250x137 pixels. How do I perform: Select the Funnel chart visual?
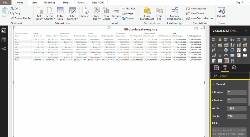click(220, 55)
